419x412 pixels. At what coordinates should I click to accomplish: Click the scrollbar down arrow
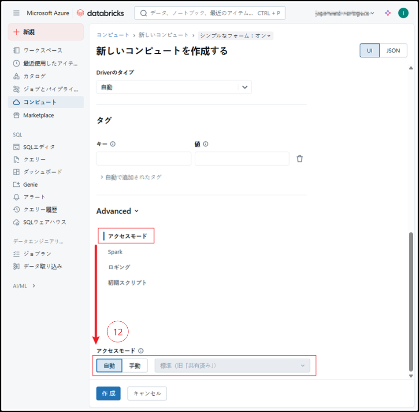coord(411,376)
